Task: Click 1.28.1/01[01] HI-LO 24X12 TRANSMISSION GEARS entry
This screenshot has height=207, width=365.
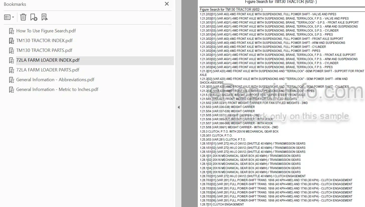Action: tap(253, 144)
